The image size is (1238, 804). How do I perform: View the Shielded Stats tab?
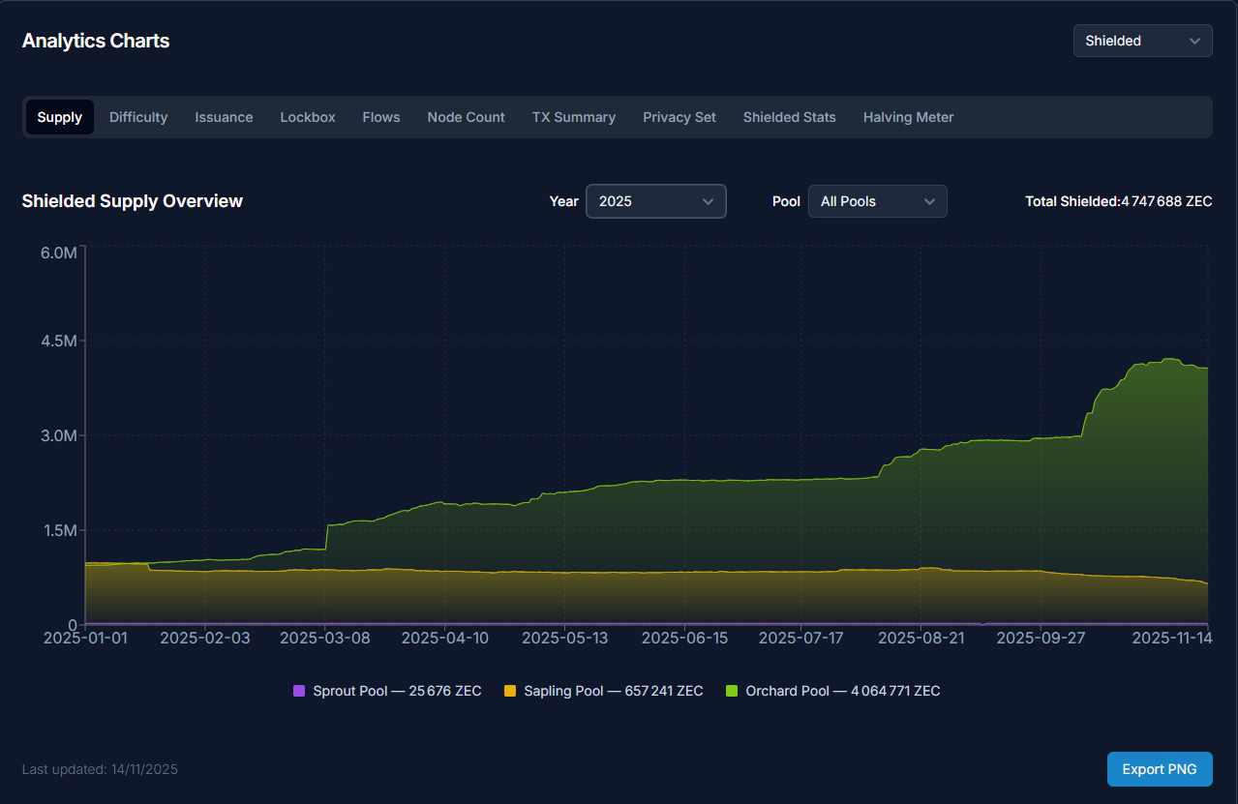(x=790, y=117)
